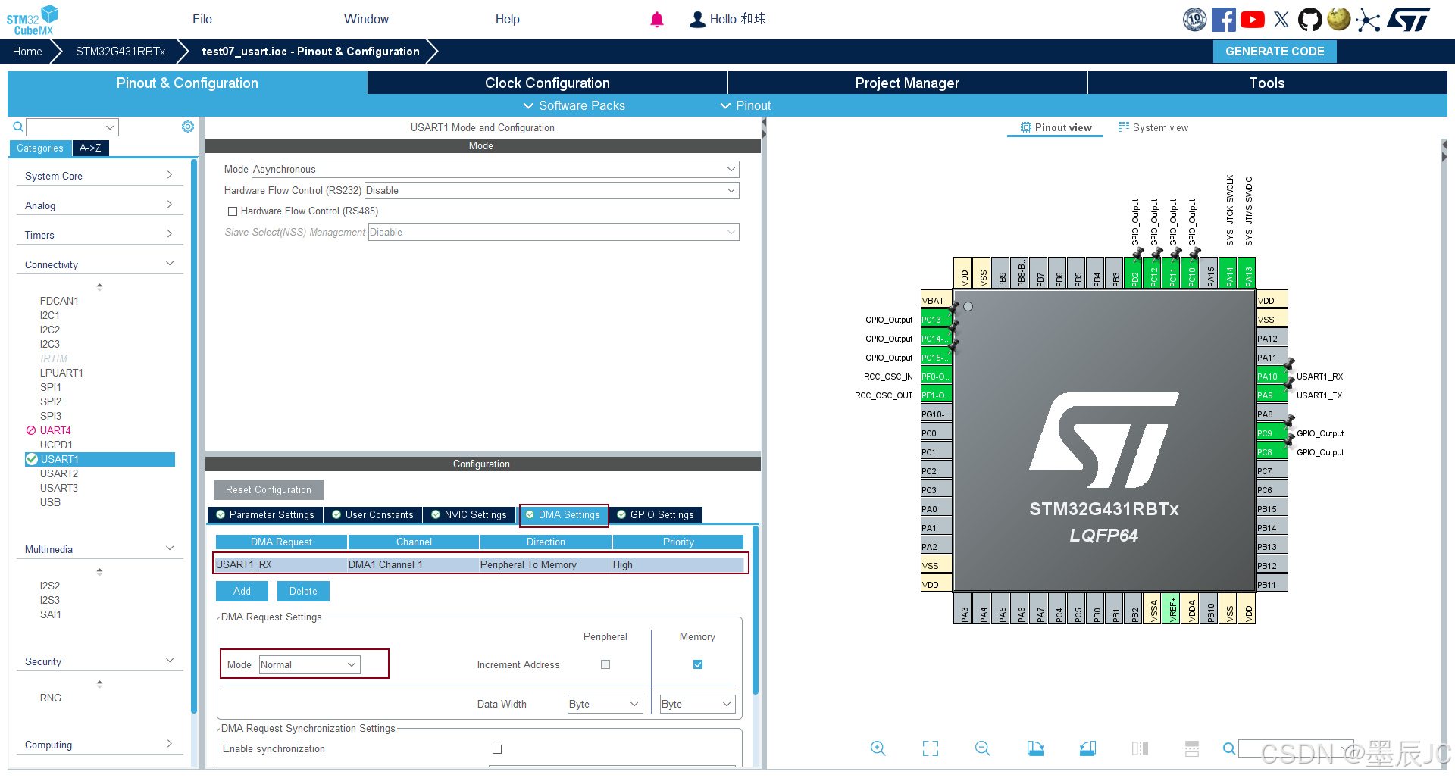Viewport: 1455px width, 778px height.
Task: Open the NVIC Settings tab
Action: pyautogui.click(x=469, y=514)
